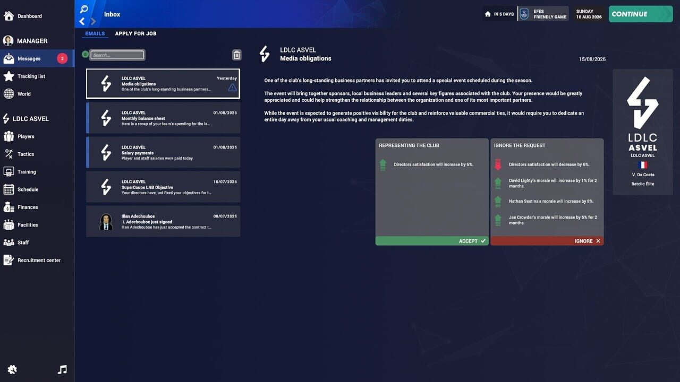Open Messages inbox icon in sidebar
Viewport: 680px width, 382px height.
(8, 58)
